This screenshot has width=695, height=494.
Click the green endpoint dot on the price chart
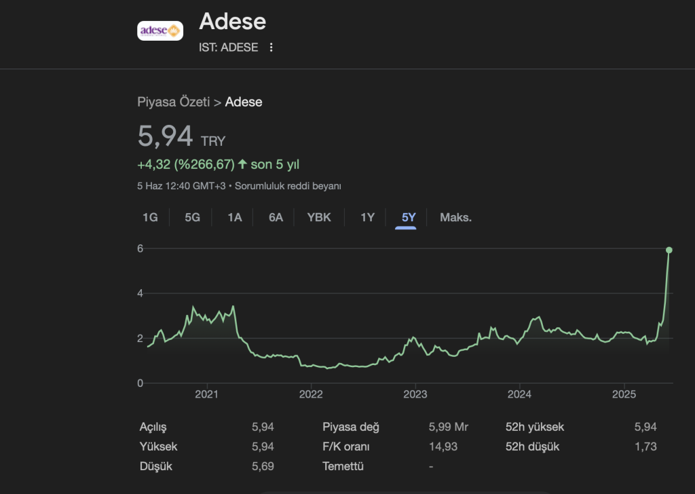(x=669, y=250)
